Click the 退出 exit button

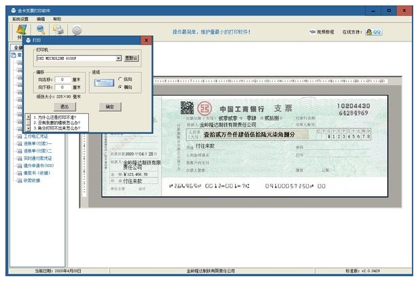63,107
